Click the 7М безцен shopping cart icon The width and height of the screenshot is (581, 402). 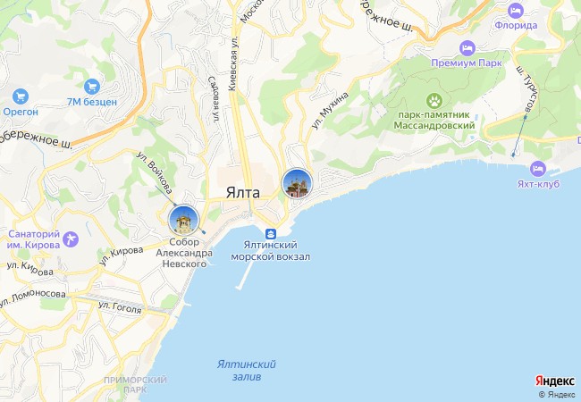[x=92, y=87]
